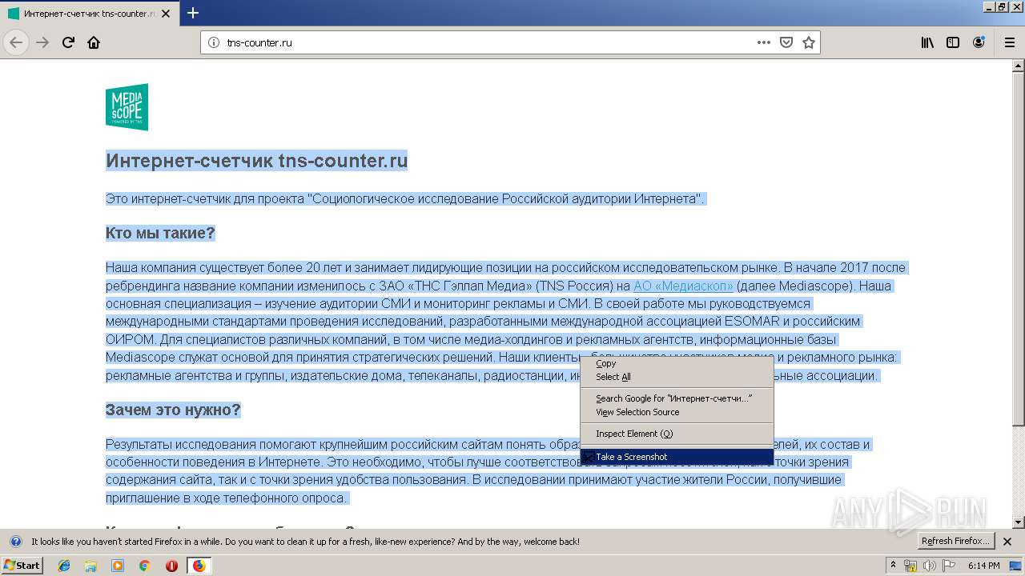
Task: Save page to Pocket
Action: pos(786,42)
